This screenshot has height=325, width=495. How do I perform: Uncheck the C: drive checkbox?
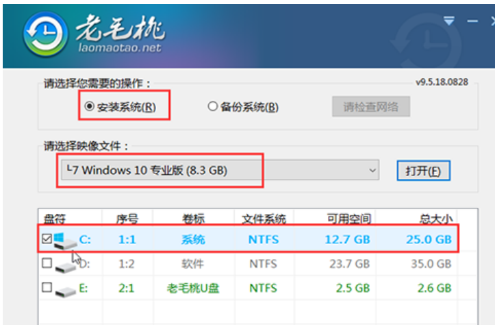[47, 239]
